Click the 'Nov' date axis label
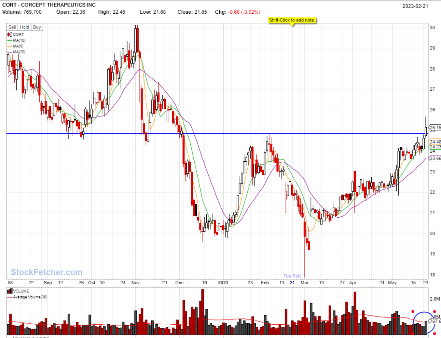 (x=136, y=283)
